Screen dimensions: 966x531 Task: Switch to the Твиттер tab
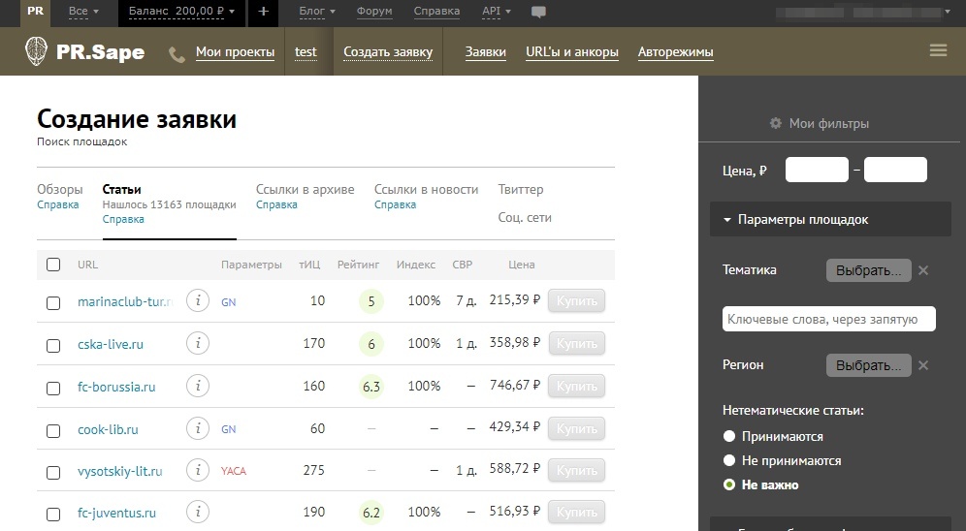[x=521, y=190]
